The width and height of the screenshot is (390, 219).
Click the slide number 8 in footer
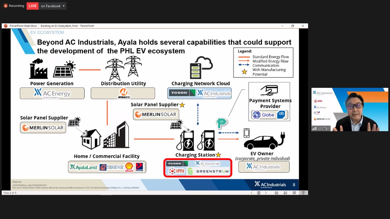[x=294, y=185]
